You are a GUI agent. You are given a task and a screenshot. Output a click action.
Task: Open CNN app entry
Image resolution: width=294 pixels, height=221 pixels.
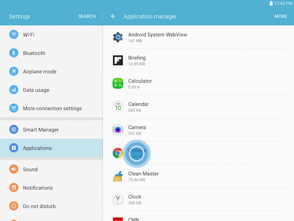click(x=198, y=216)
